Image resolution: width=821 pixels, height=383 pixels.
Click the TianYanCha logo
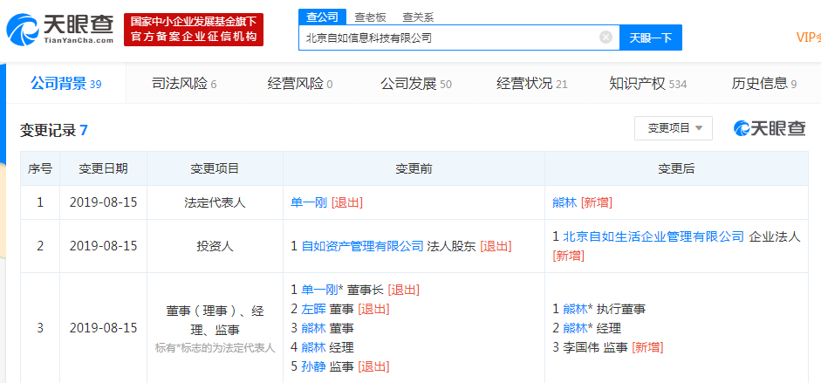(x=60, y=30)
